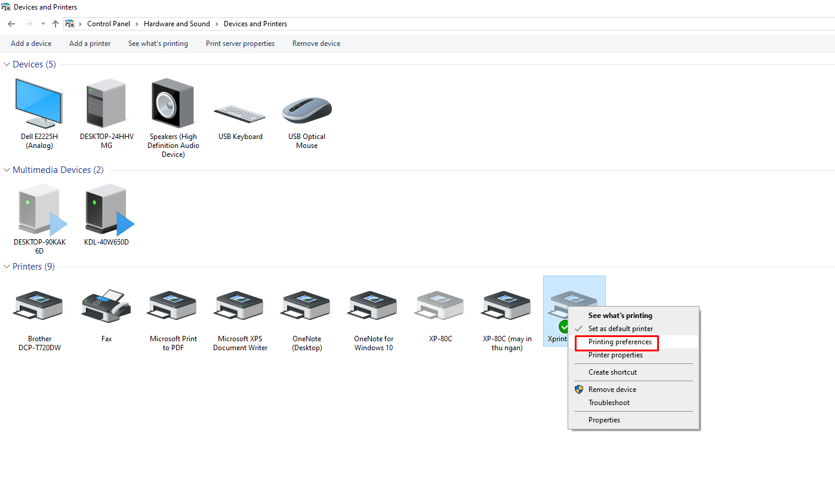The height and width of the screenshot is (491, 835).
Task: Select the USB Keyboard device icon
Action: pyautogui.click(x=240, y=113)
